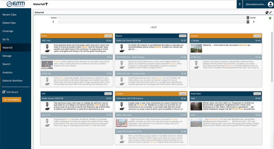
Task: Open the WATL Pfizer video thumbnail
Action: tap(47, 64)
